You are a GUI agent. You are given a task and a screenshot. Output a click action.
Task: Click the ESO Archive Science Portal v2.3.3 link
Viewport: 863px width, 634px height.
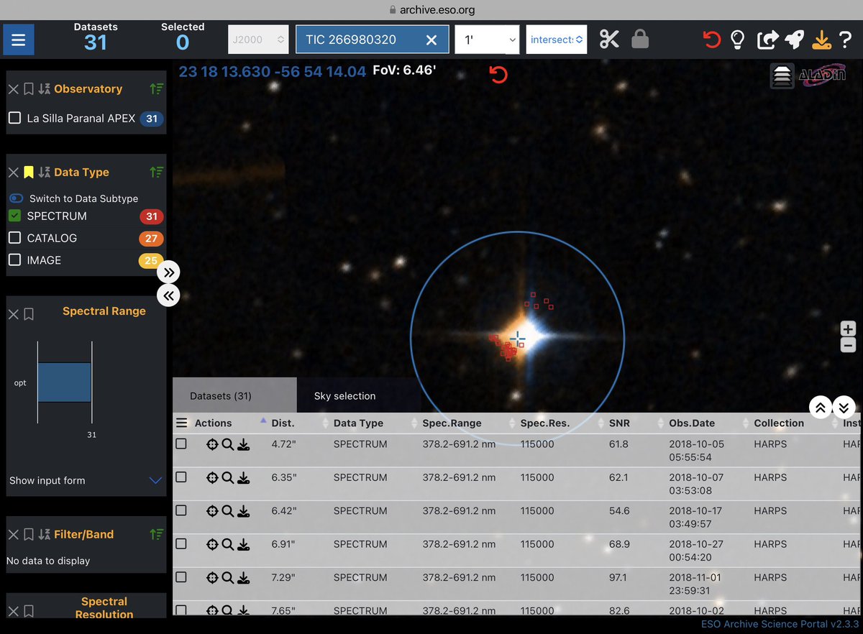(780, 624)
